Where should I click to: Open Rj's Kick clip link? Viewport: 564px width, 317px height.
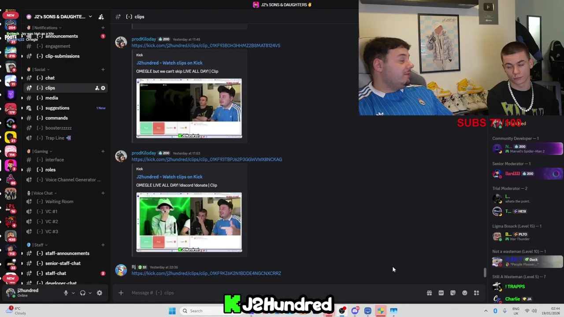206,273
